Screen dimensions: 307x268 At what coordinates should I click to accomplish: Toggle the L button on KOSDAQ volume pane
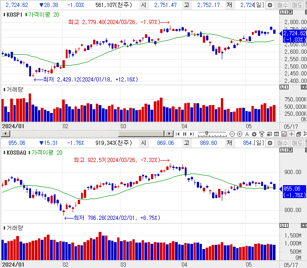click(282, 225)
